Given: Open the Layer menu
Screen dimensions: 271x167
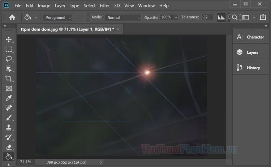Looking at the screenshot, I should (60, 6).
